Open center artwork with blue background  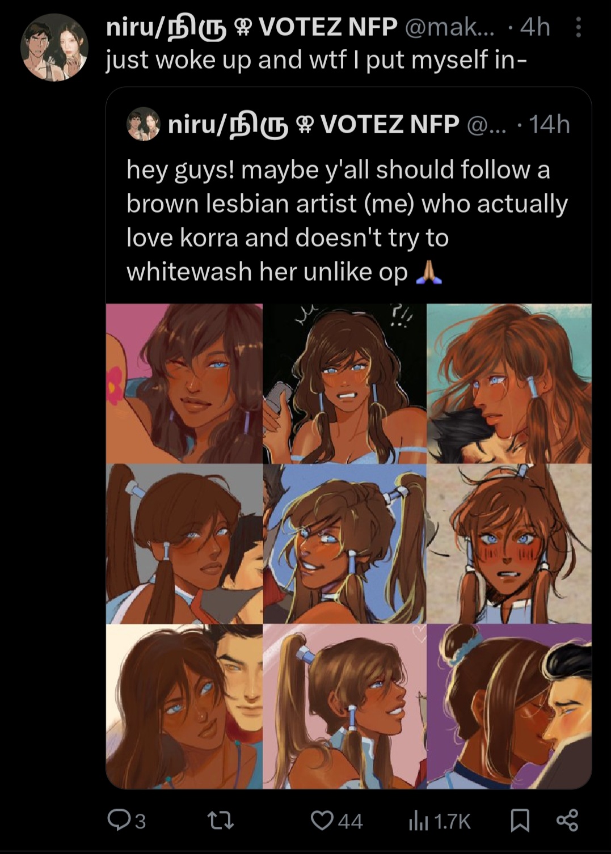point(344,544)
